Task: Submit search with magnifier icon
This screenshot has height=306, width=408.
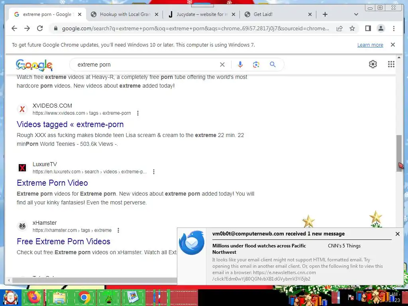Action: click(x=273, y=64)
